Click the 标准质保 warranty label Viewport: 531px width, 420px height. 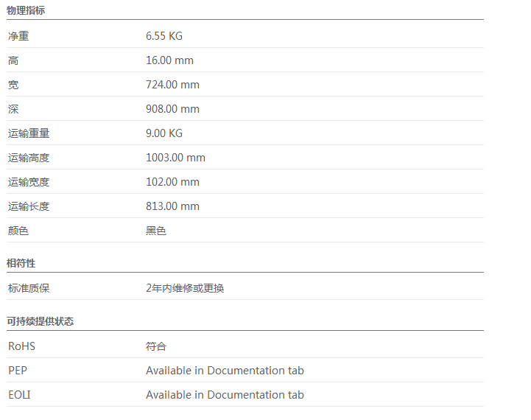click(29, 288)
